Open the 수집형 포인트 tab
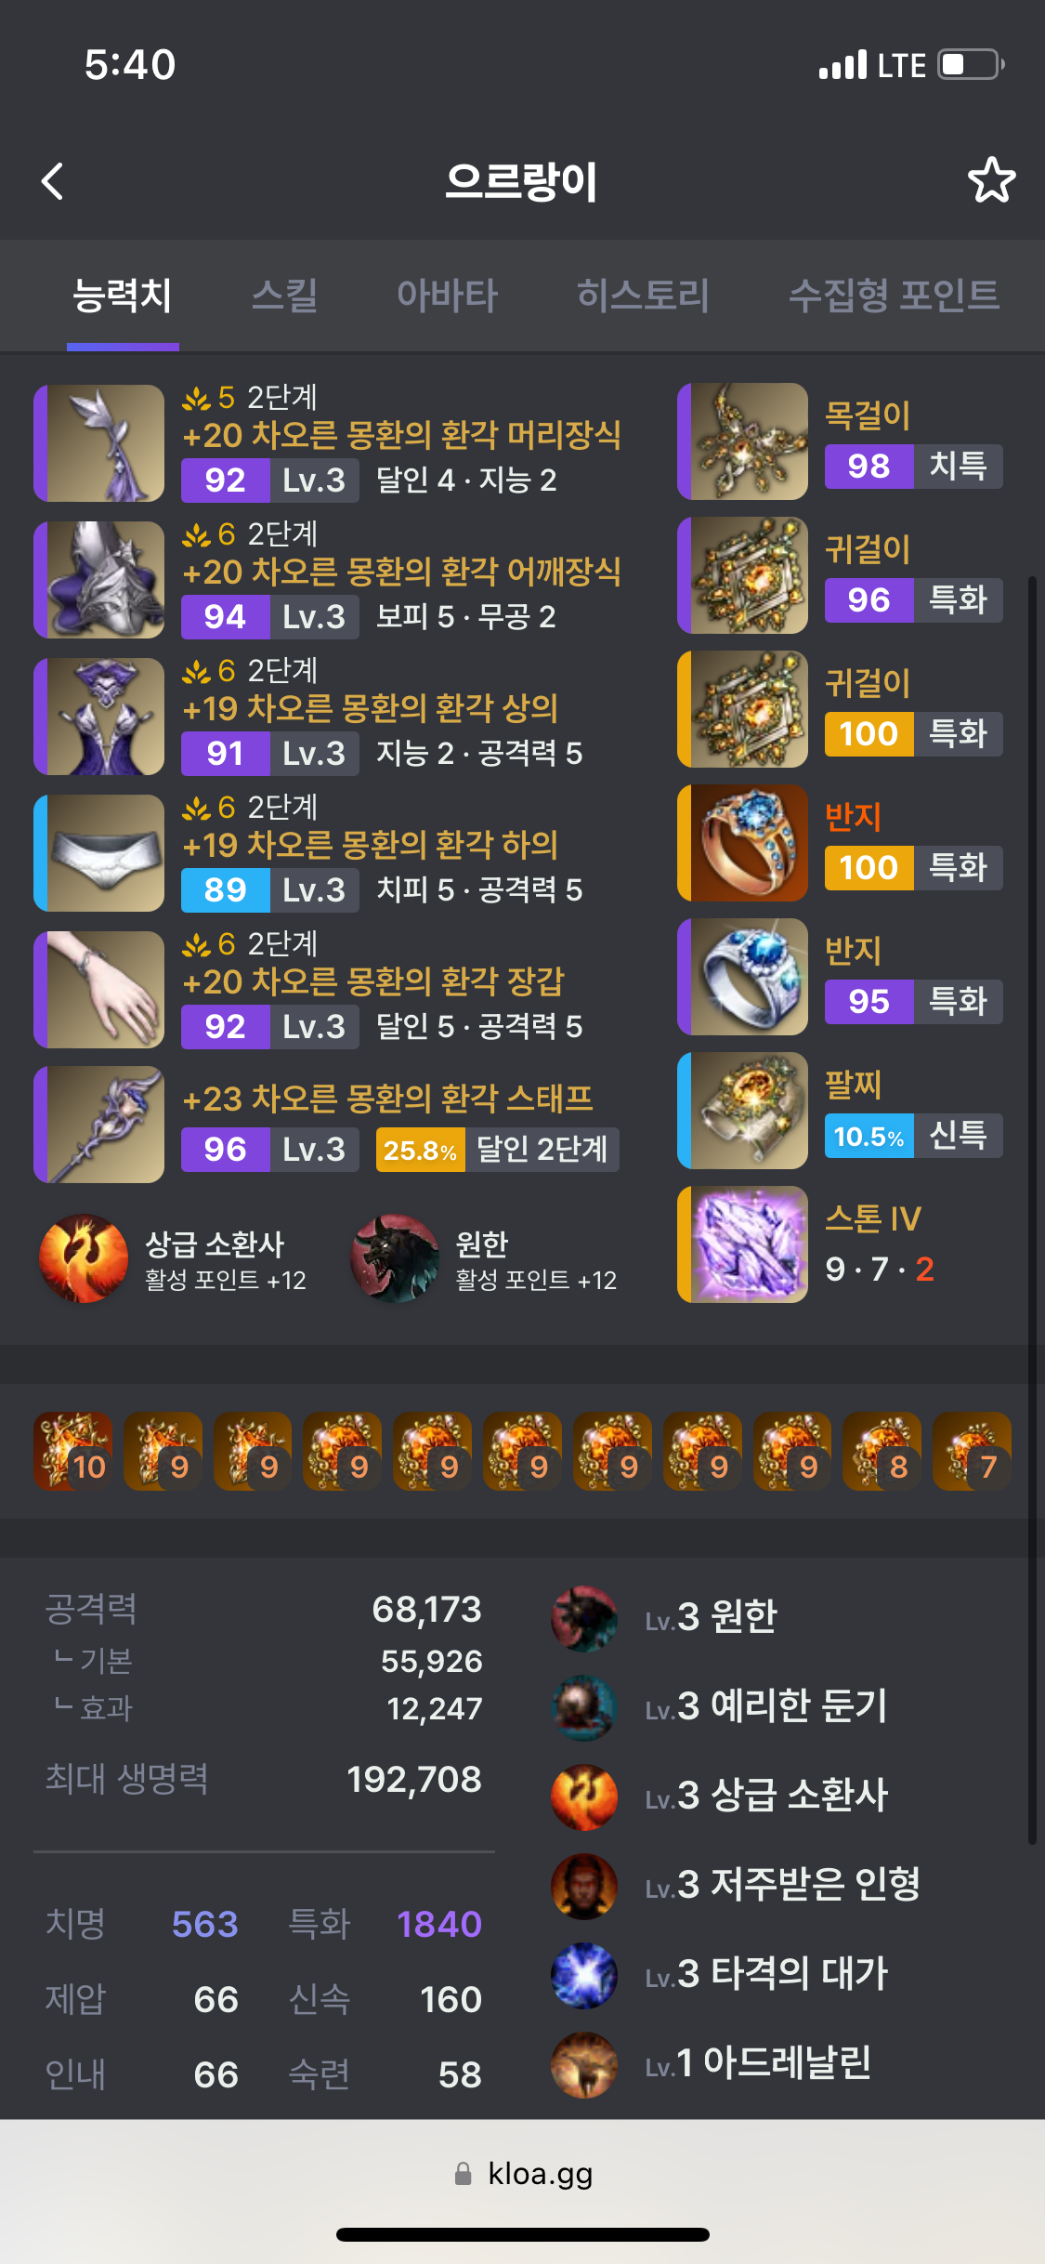The height and width of the screenshot is (2264, 1045). [x=894, y=296]
